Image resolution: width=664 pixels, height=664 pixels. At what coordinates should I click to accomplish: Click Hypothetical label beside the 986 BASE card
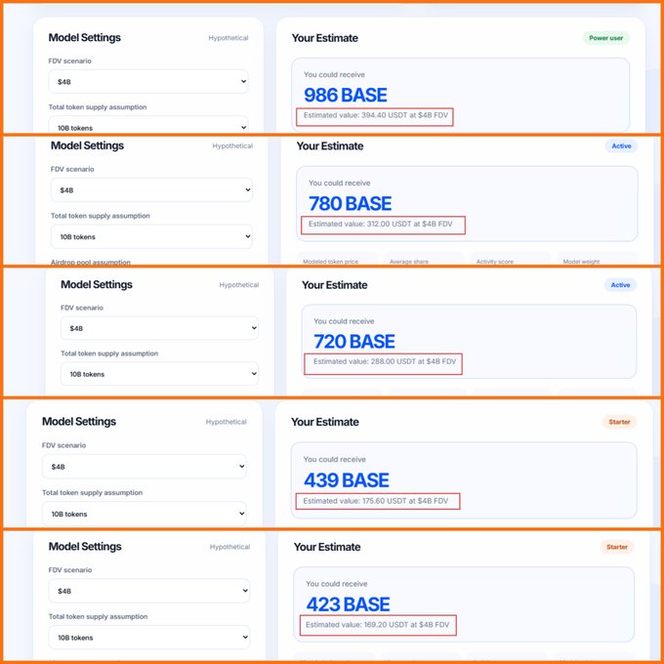coord(228,38)
